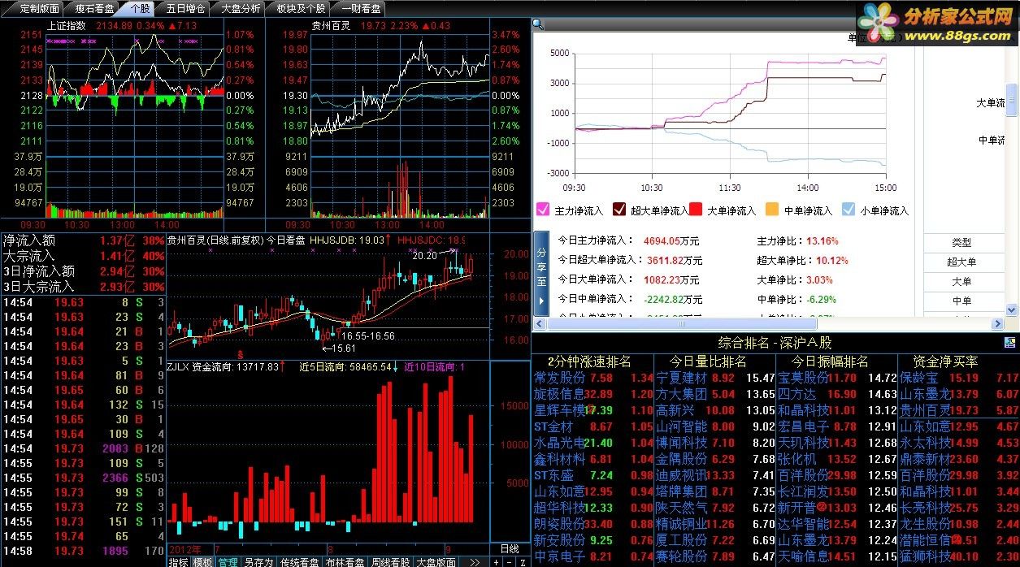Select 旋极信息 in the ranking list

[559, 394]
